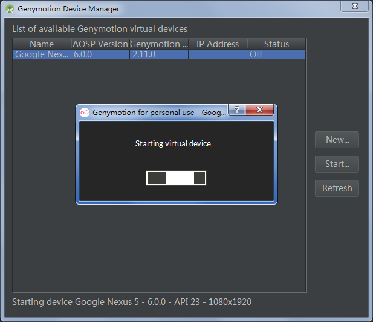This screenshot has height=322, width=373.
Task: Click the help question mark button
Action: (x=236, y=110)
